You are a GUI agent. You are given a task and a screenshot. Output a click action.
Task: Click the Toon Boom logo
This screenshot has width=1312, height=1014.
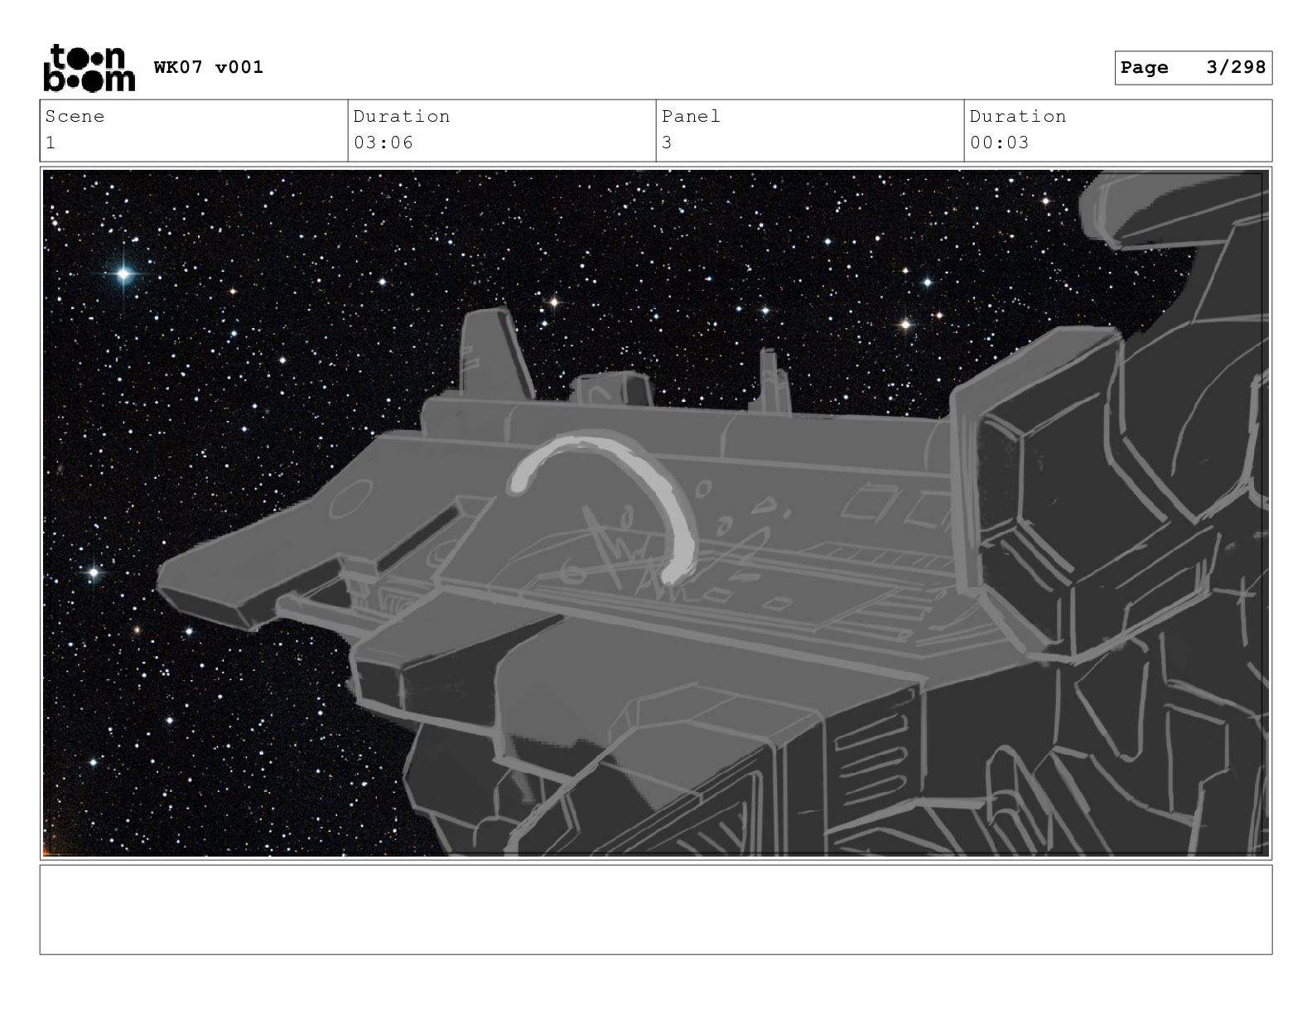coord(89,68)
